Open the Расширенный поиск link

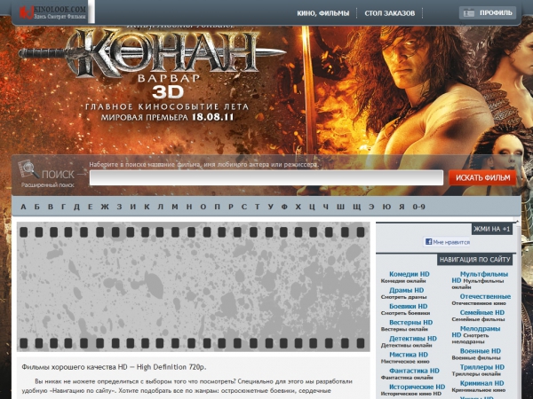[x=48, y=185]
